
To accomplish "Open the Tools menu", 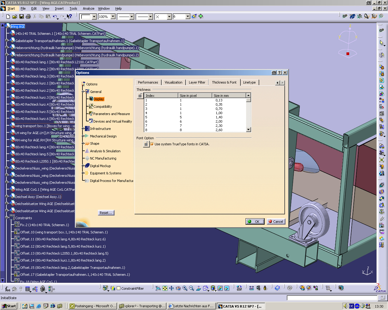I will 73,8.
